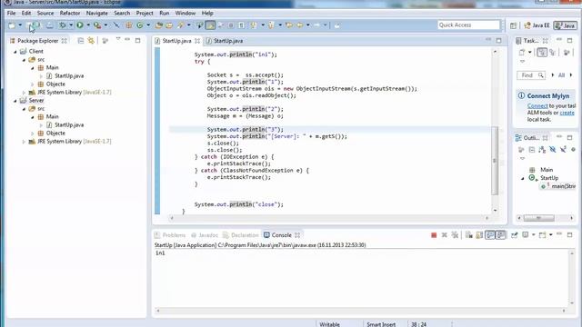Click the Next Annotation toolbar icon
Image resolution: width=582 pixels, height=327 pixels.
(254, 25)
